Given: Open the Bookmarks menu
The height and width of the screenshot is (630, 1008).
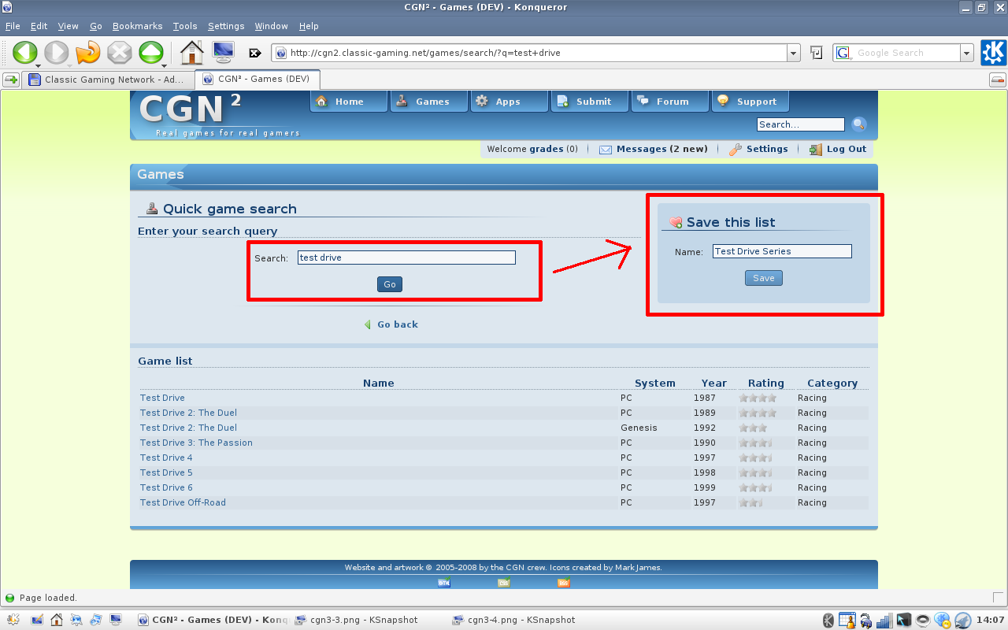Looking at the screenshot, I should pyautogui.click(x=137, y=26).
